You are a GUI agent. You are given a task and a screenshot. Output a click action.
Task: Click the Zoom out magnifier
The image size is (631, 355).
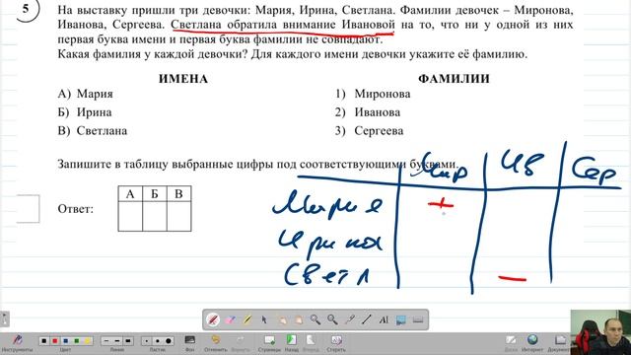(332, 319)
